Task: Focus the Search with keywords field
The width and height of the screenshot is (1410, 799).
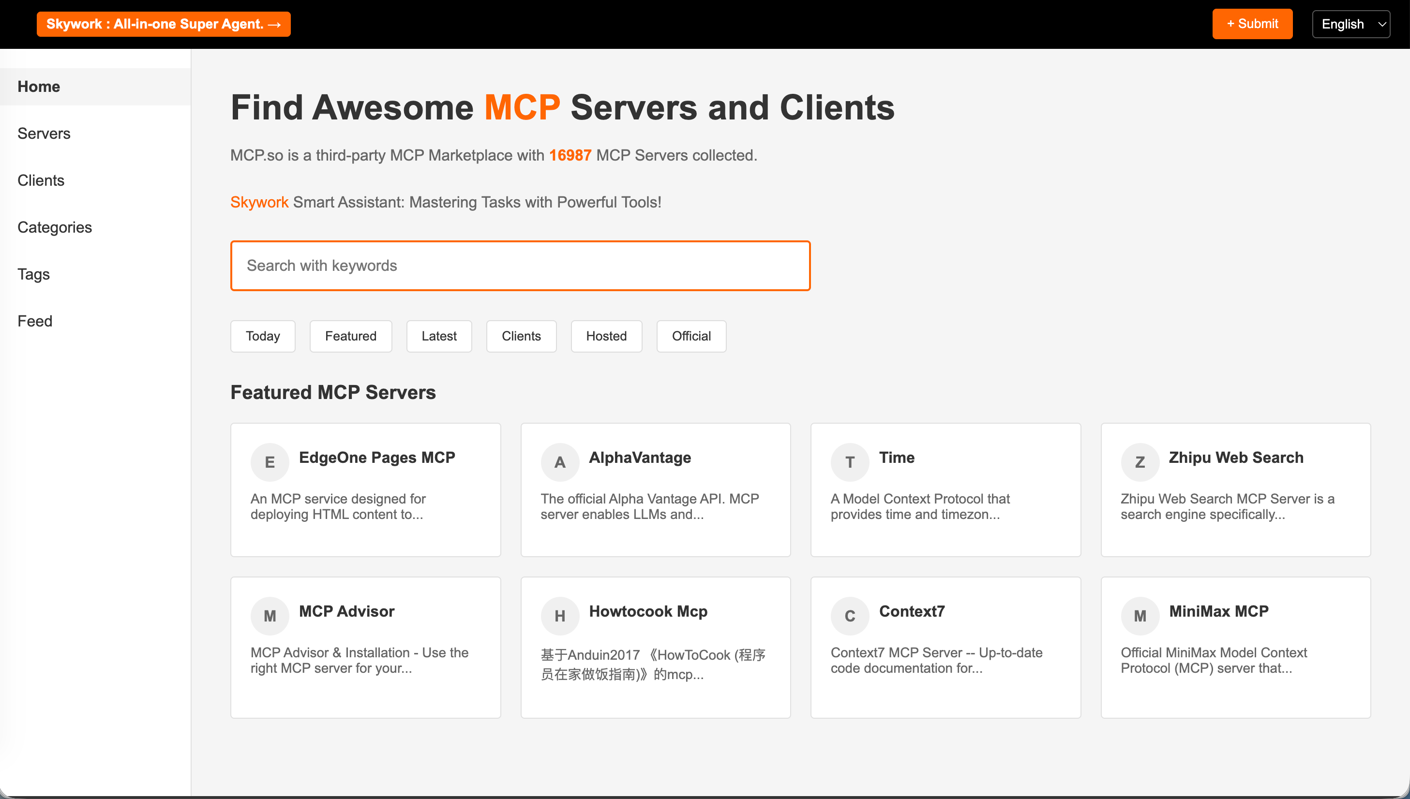Action: coord(520,266)
